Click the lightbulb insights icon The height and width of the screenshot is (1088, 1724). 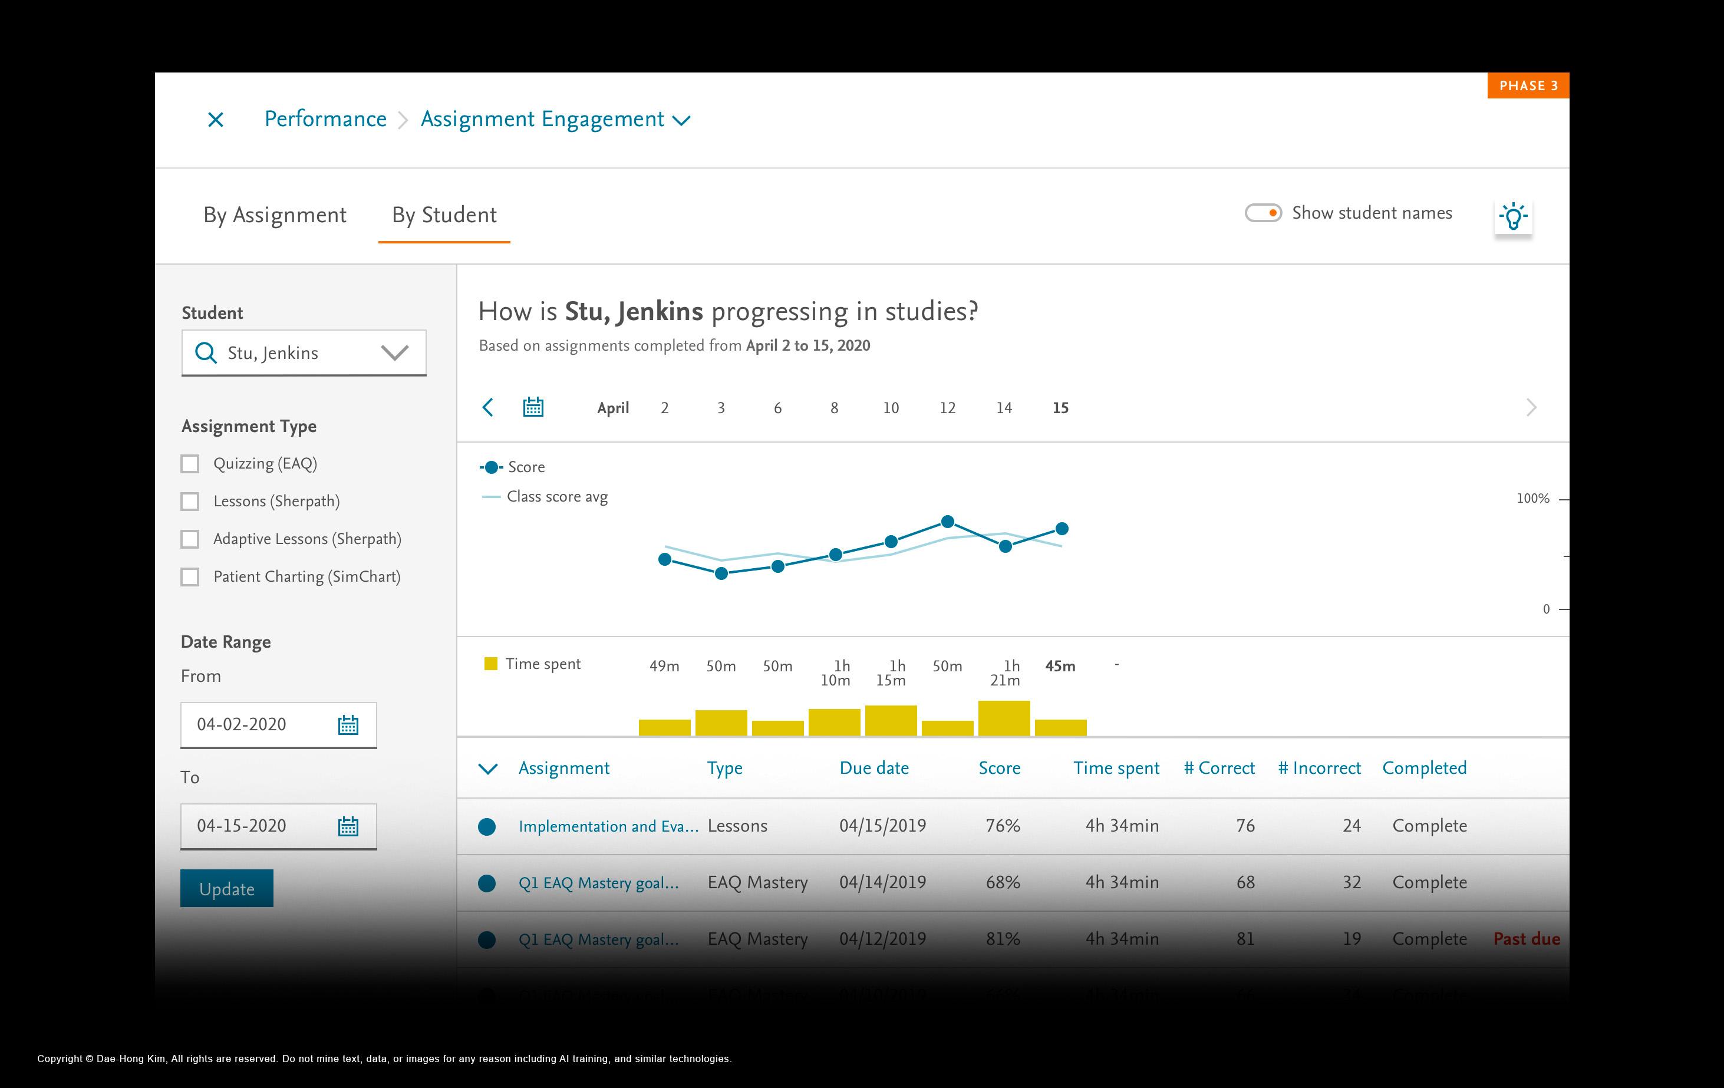pyautogui.click(x=1513, y=216)
